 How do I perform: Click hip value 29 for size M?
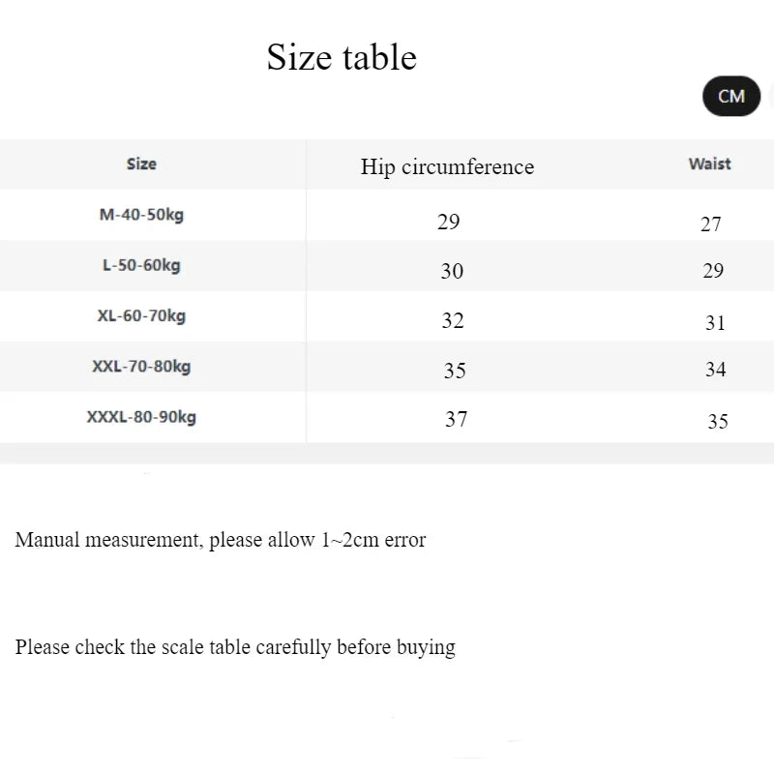[448, 222]
